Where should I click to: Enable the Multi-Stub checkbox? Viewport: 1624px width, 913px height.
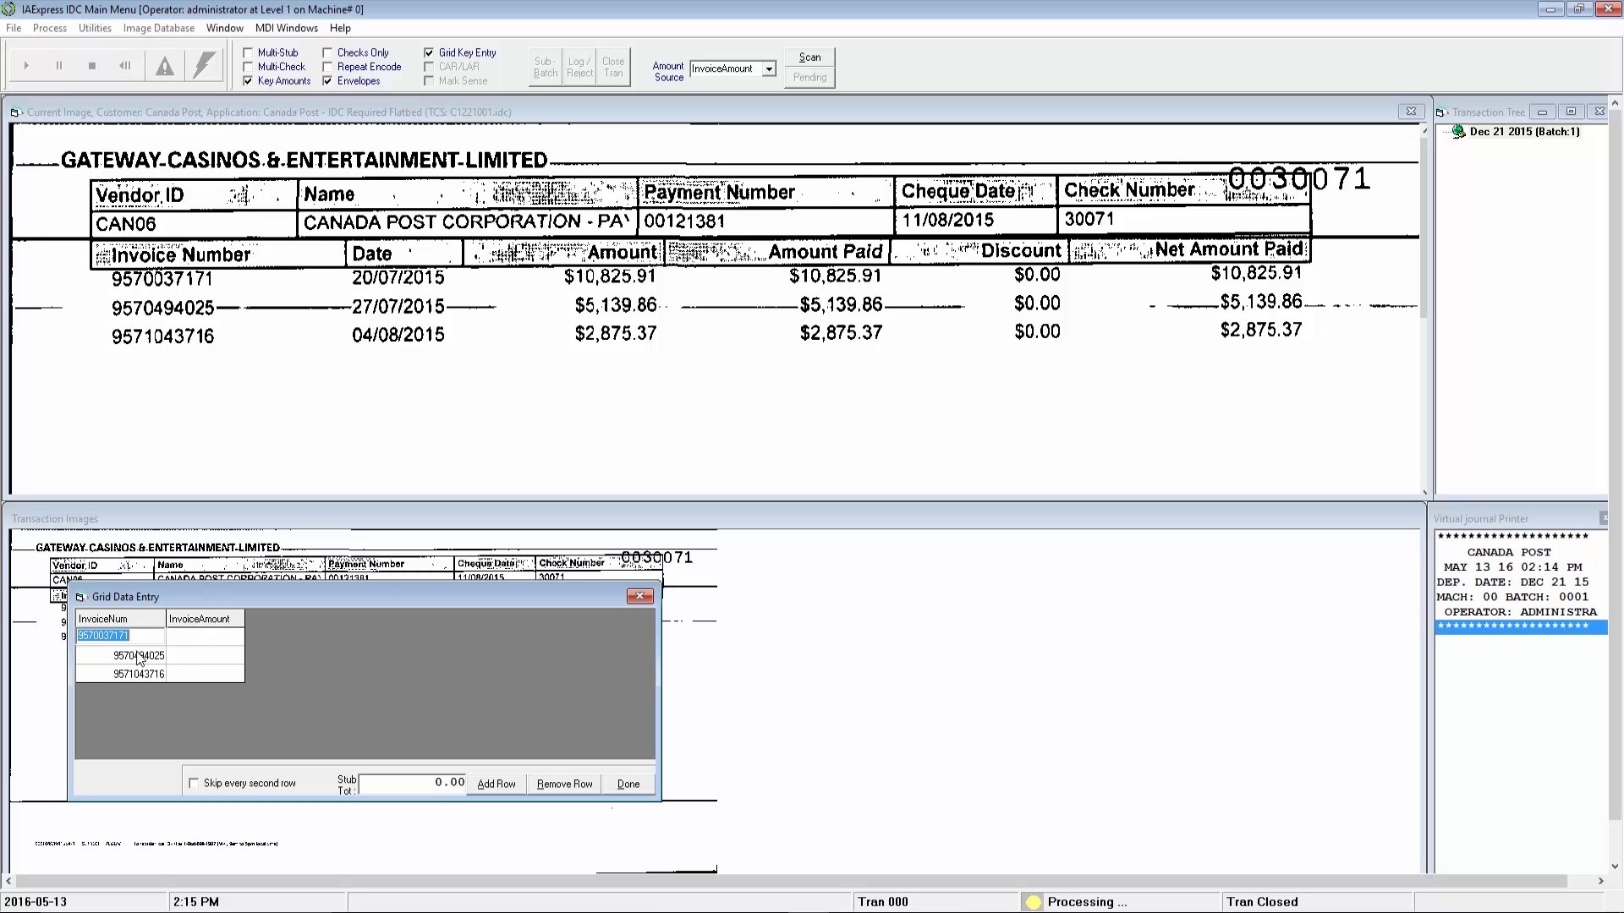[249, 52]
